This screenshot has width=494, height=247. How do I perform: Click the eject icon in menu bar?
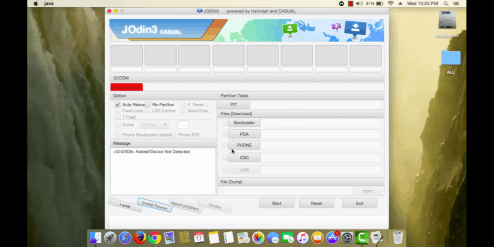point(400,4)
